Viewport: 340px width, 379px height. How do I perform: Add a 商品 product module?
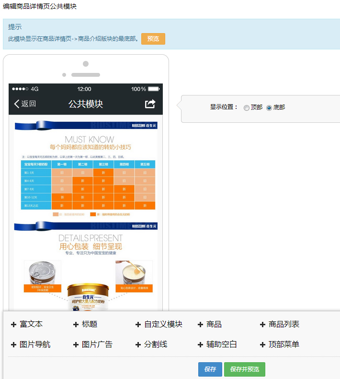(210, 324)
